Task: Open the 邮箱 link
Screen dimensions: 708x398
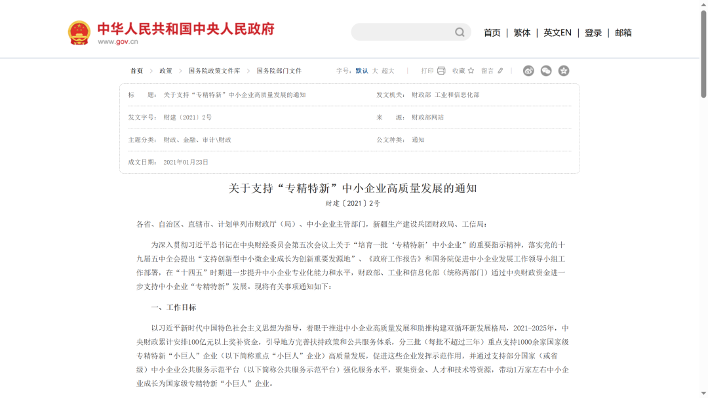Action: 623,33
